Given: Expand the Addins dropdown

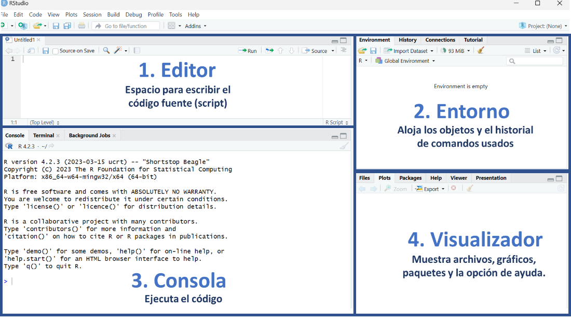Looking at the screenshot, I should (196, 26).
